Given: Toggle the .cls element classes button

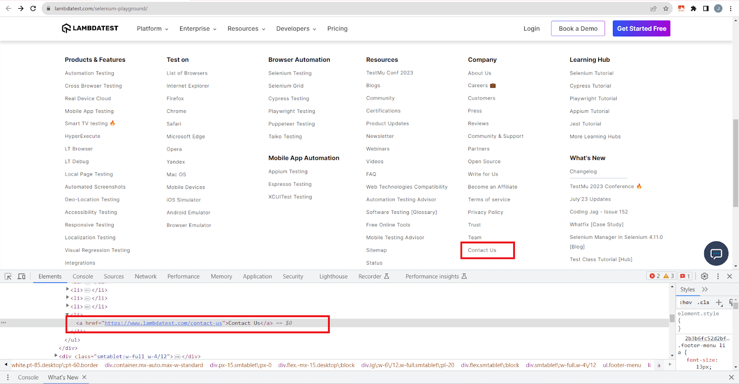Looking at the screenshot, I should (x=703, y=302).
